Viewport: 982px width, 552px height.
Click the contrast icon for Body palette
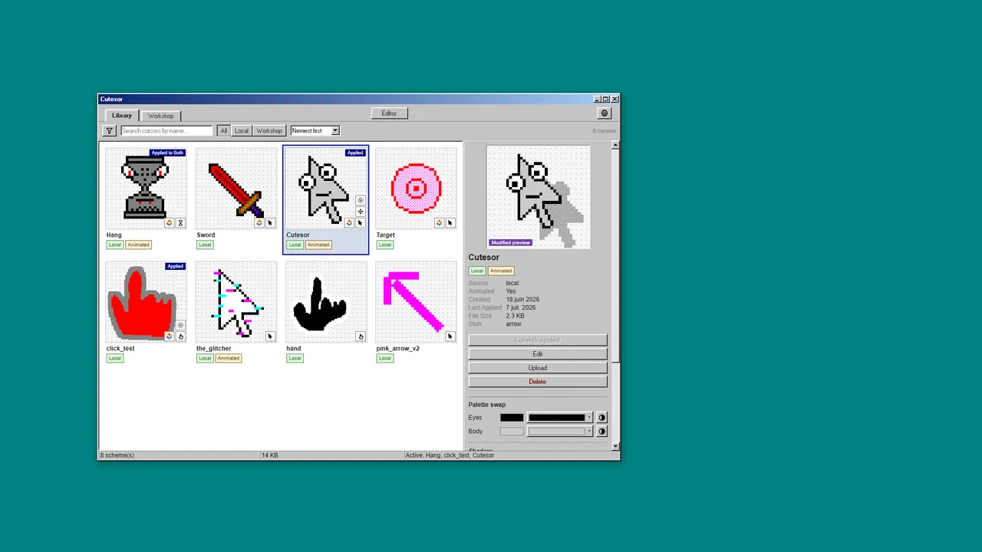coord(601,432)
